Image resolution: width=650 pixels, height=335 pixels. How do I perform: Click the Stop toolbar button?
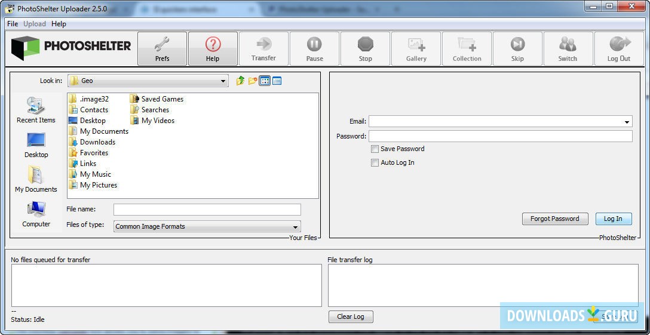point(365,48)
